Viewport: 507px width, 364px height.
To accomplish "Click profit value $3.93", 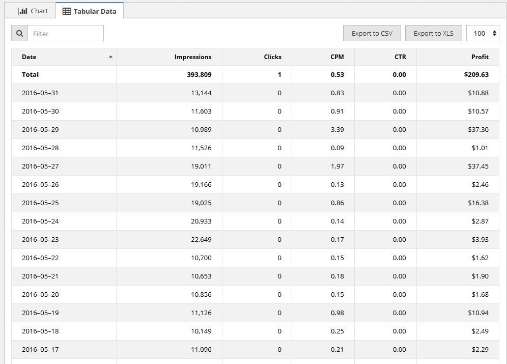I will click(480, 240).
